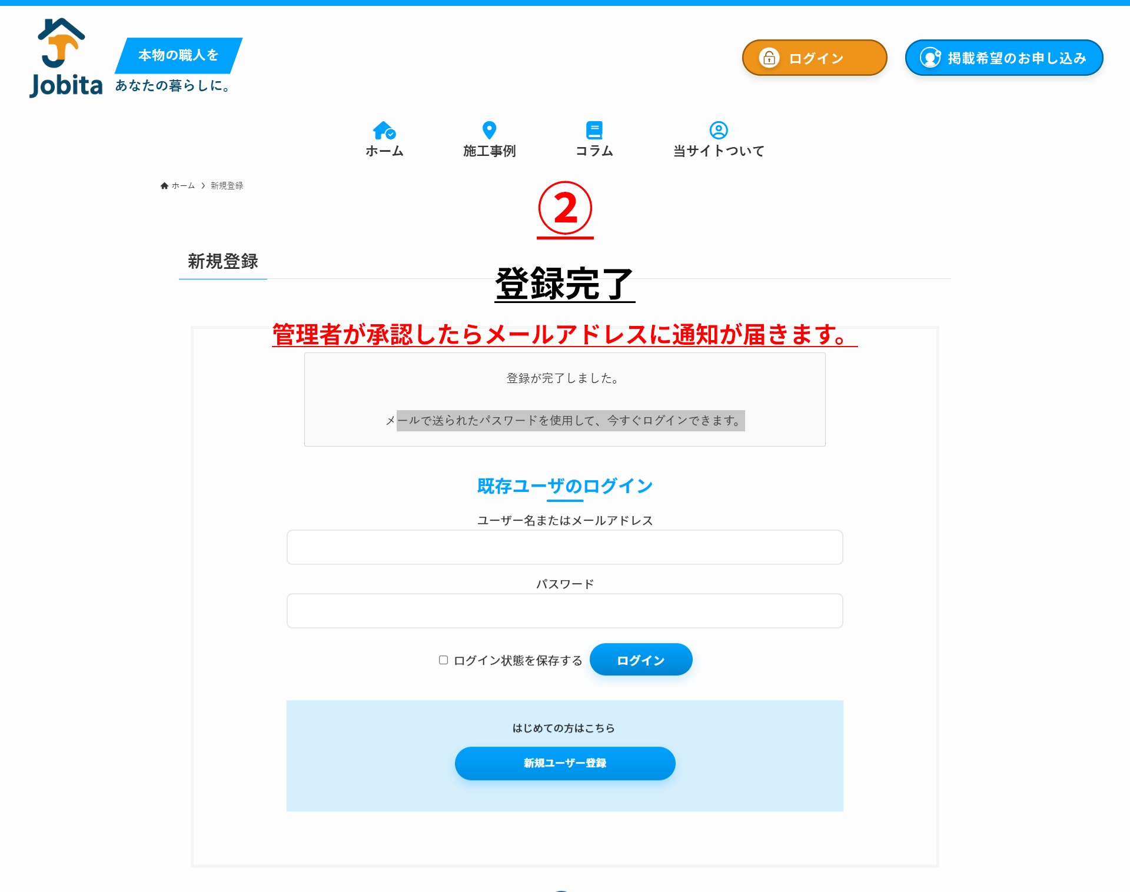Click the user icon in 掲載希望のお申し込み button
Screen dimensions: 1130x892
point(930,58)
